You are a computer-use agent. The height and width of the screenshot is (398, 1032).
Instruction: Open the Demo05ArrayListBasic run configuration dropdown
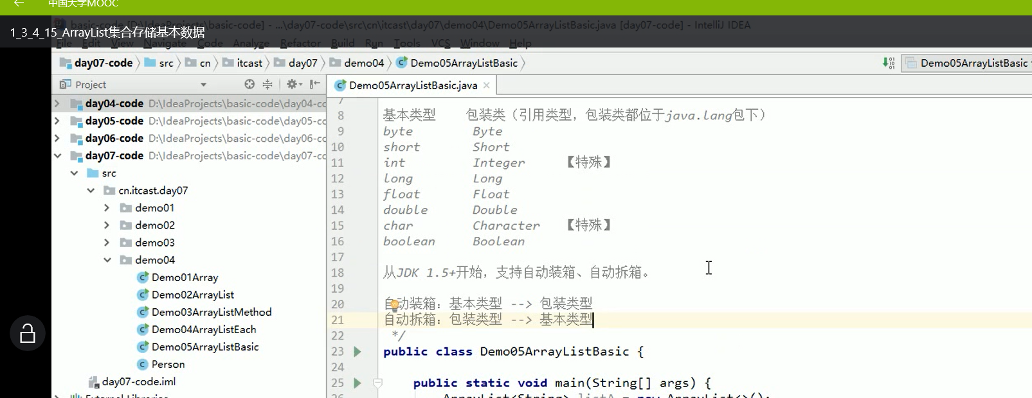[966, 63]
